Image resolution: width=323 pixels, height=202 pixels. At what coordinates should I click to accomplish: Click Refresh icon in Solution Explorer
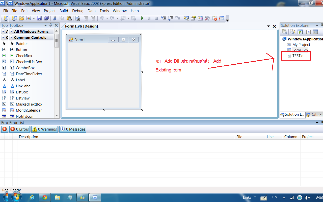point(300,32)
